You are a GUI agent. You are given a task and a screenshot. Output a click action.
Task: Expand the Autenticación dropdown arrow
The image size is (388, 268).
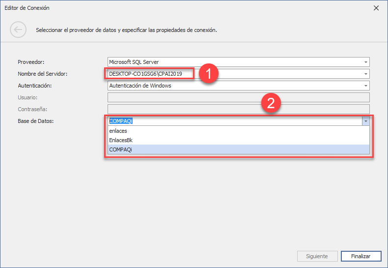366,86
